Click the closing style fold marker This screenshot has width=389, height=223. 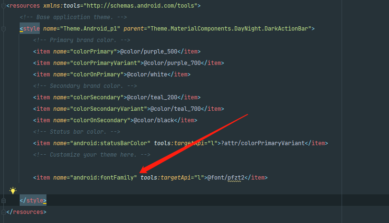coord(3,201)
